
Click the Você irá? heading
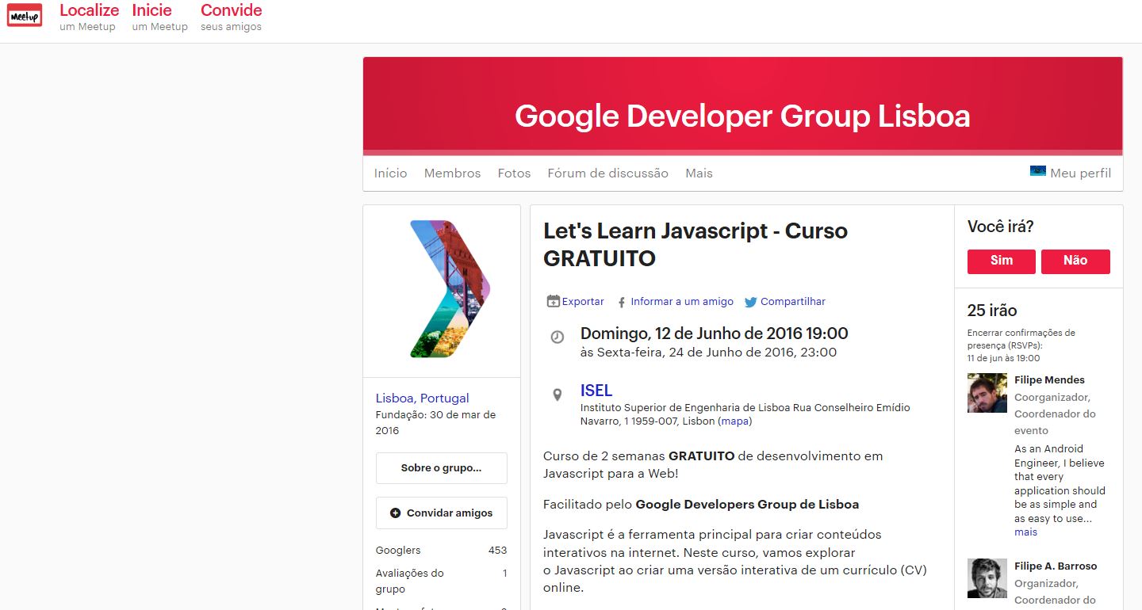point(1000,227)
